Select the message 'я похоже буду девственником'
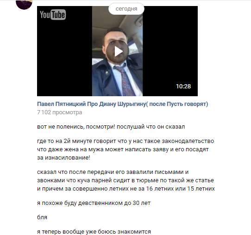Screen dimensions: 251x235 pos(94,203)
